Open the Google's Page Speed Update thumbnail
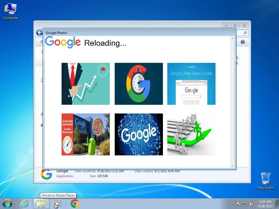Screen dimensions: 279x209 (191, 84)
